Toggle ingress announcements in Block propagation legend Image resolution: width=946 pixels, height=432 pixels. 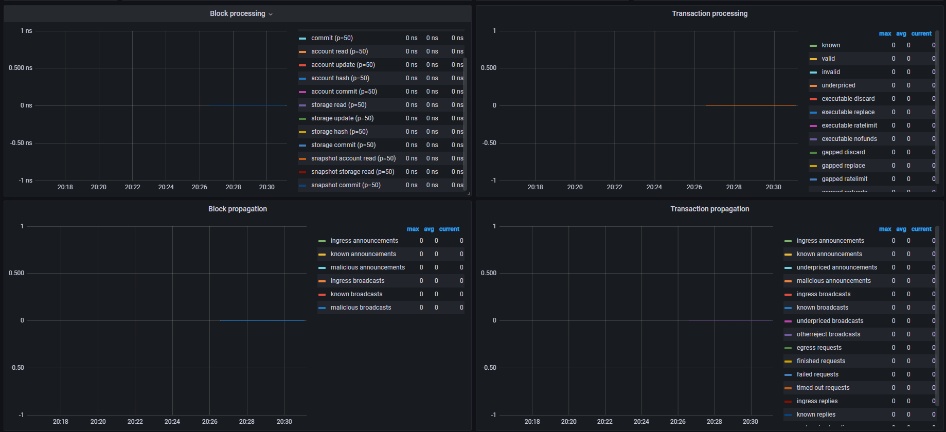click(x=364, y=241)
